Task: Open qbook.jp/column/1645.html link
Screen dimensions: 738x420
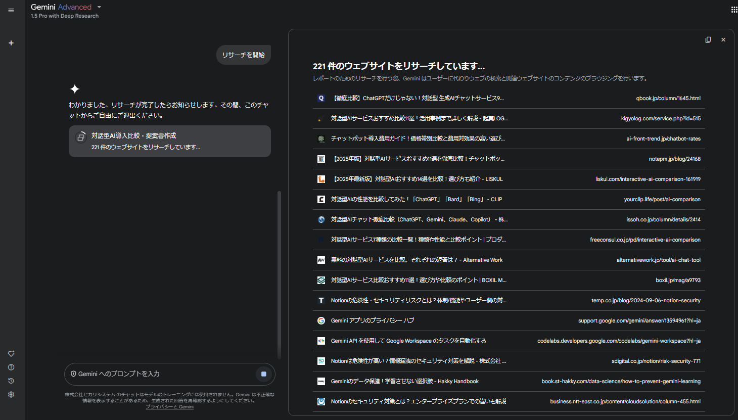Action: [x=668, y=99]
